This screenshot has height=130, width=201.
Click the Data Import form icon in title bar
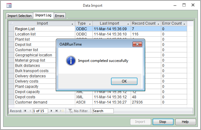9,6
